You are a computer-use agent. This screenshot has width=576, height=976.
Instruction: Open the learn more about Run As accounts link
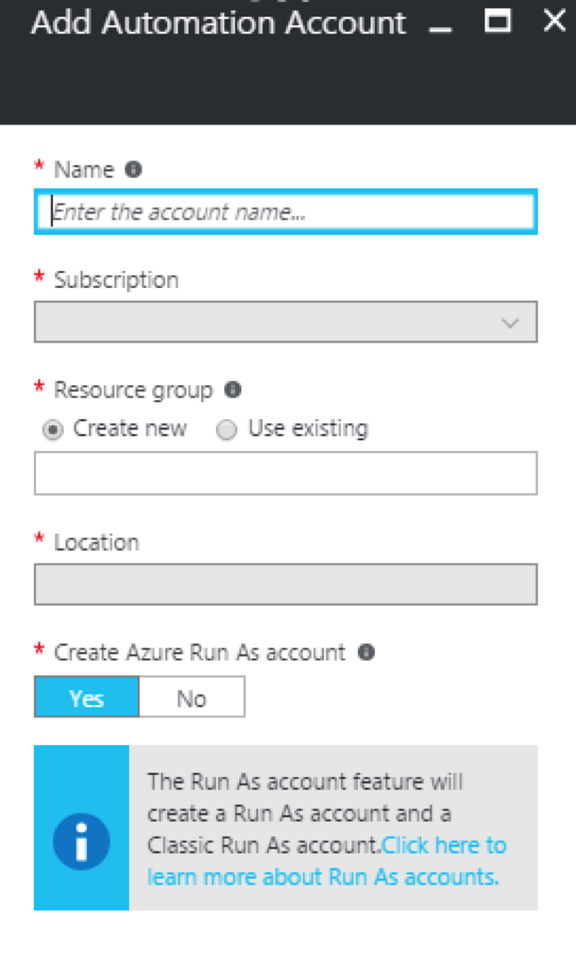click(x=327, y=861)
